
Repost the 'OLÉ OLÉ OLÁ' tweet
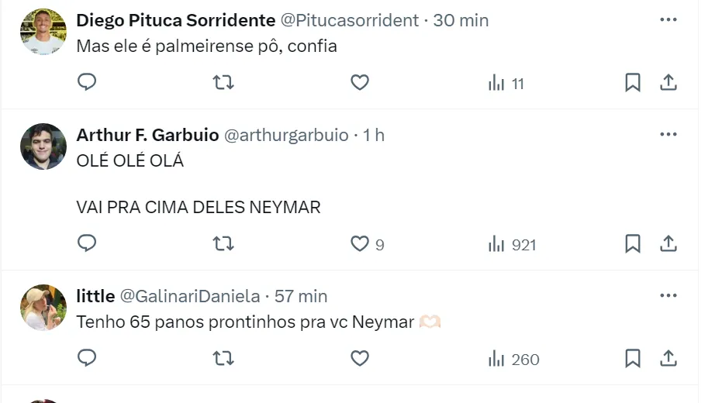(x=223, y=244)
